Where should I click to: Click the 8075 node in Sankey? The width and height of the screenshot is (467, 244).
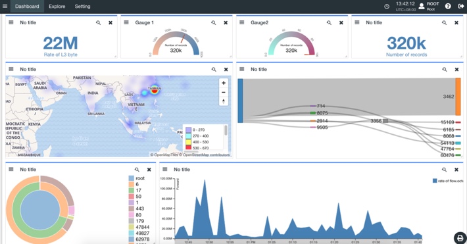point(312,113)
